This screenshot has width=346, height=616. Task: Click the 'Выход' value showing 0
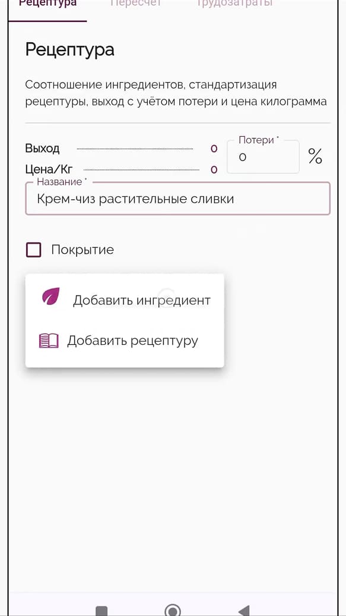[213, 149]
